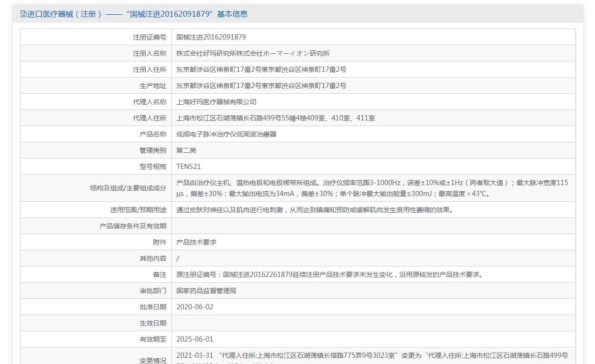Viewport: 595px width, 364px height.
Task: Click the 生产地址 row label
Action: 149,86
